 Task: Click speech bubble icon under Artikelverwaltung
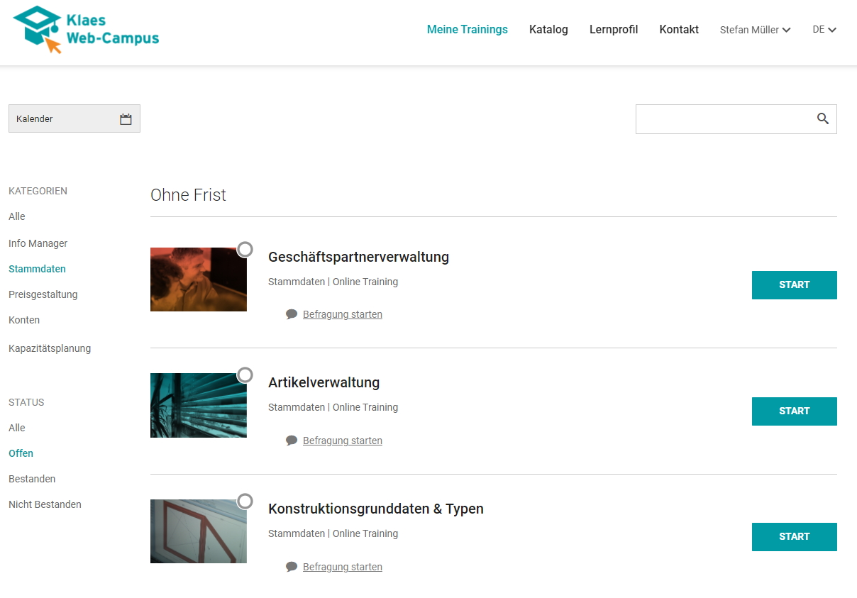(x=292, y=441)
